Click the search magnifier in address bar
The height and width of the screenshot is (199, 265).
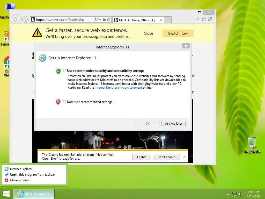tap(96, 19)
